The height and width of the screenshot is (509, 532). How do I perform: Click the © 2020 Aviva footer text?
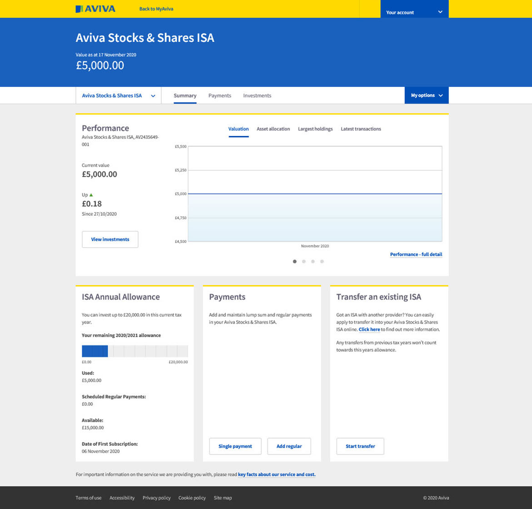tap(436, 498)
